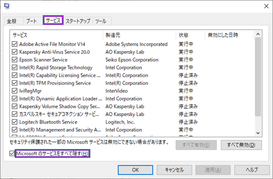Toggle Intel(R) Dynamic Application Loader checkbox
The height and width of the screenshot is (179, 273).
(15, 99)
